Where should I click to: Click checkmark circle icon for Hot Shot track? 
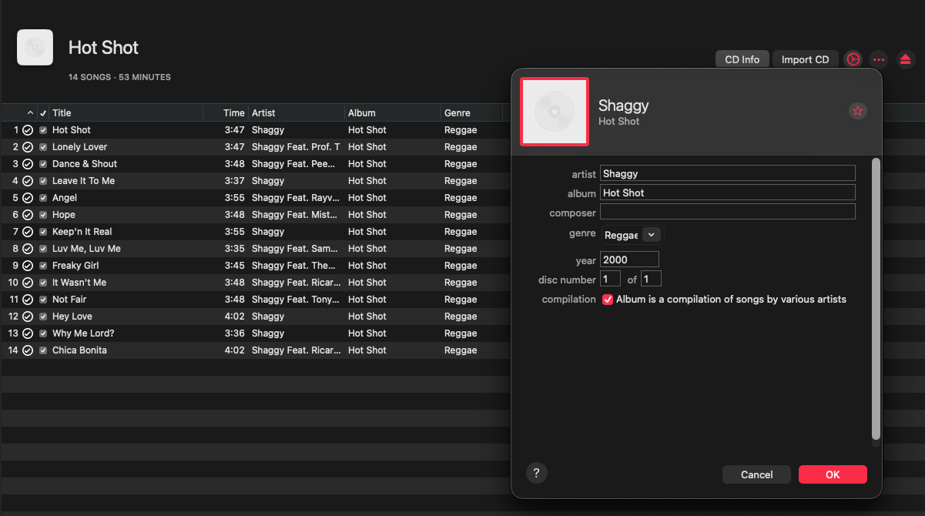[x=28, y=130]
